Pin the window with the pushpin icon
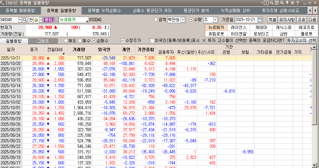This screenshot has height=168, width=319. [287, 3]
